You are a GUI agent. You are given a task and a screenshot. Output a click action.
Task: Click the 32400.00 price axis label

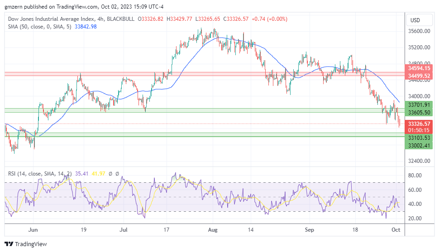point(419,161)
